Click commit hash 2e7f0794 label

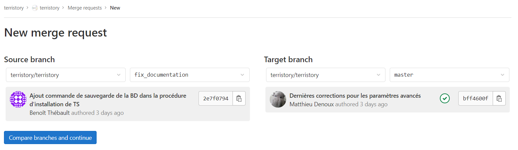click(x=216, y=98)
